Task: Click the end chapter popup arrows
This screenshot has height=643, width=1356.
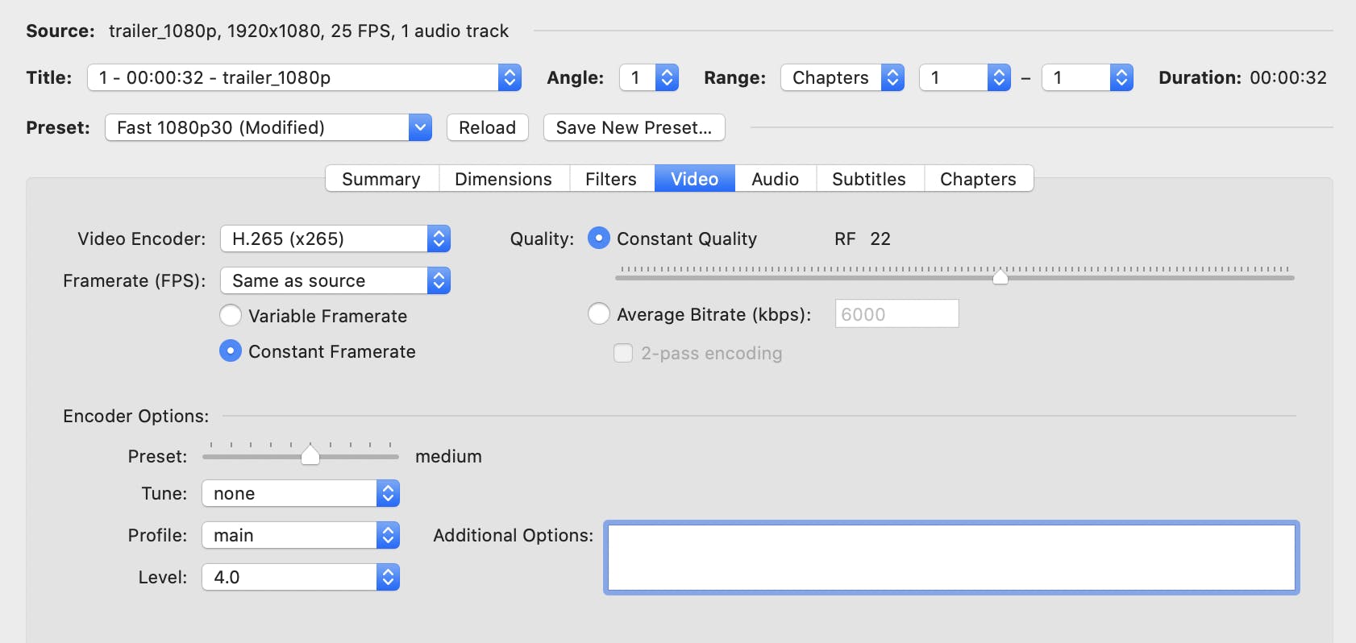Action: (x=1121, y=78)
